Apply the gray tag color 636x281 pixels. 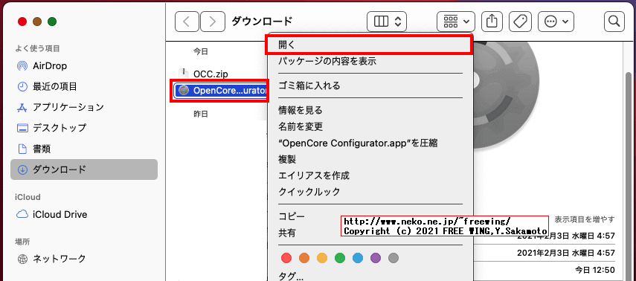(x=394, y=257)
